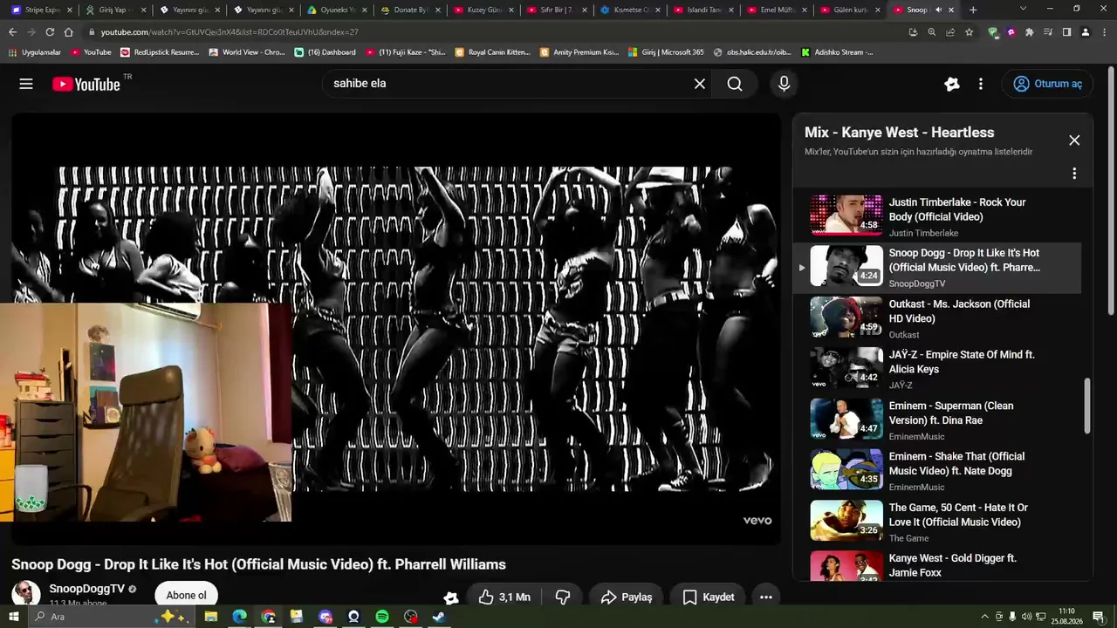Open the Chrome profile avatar

coord(1085,32)
